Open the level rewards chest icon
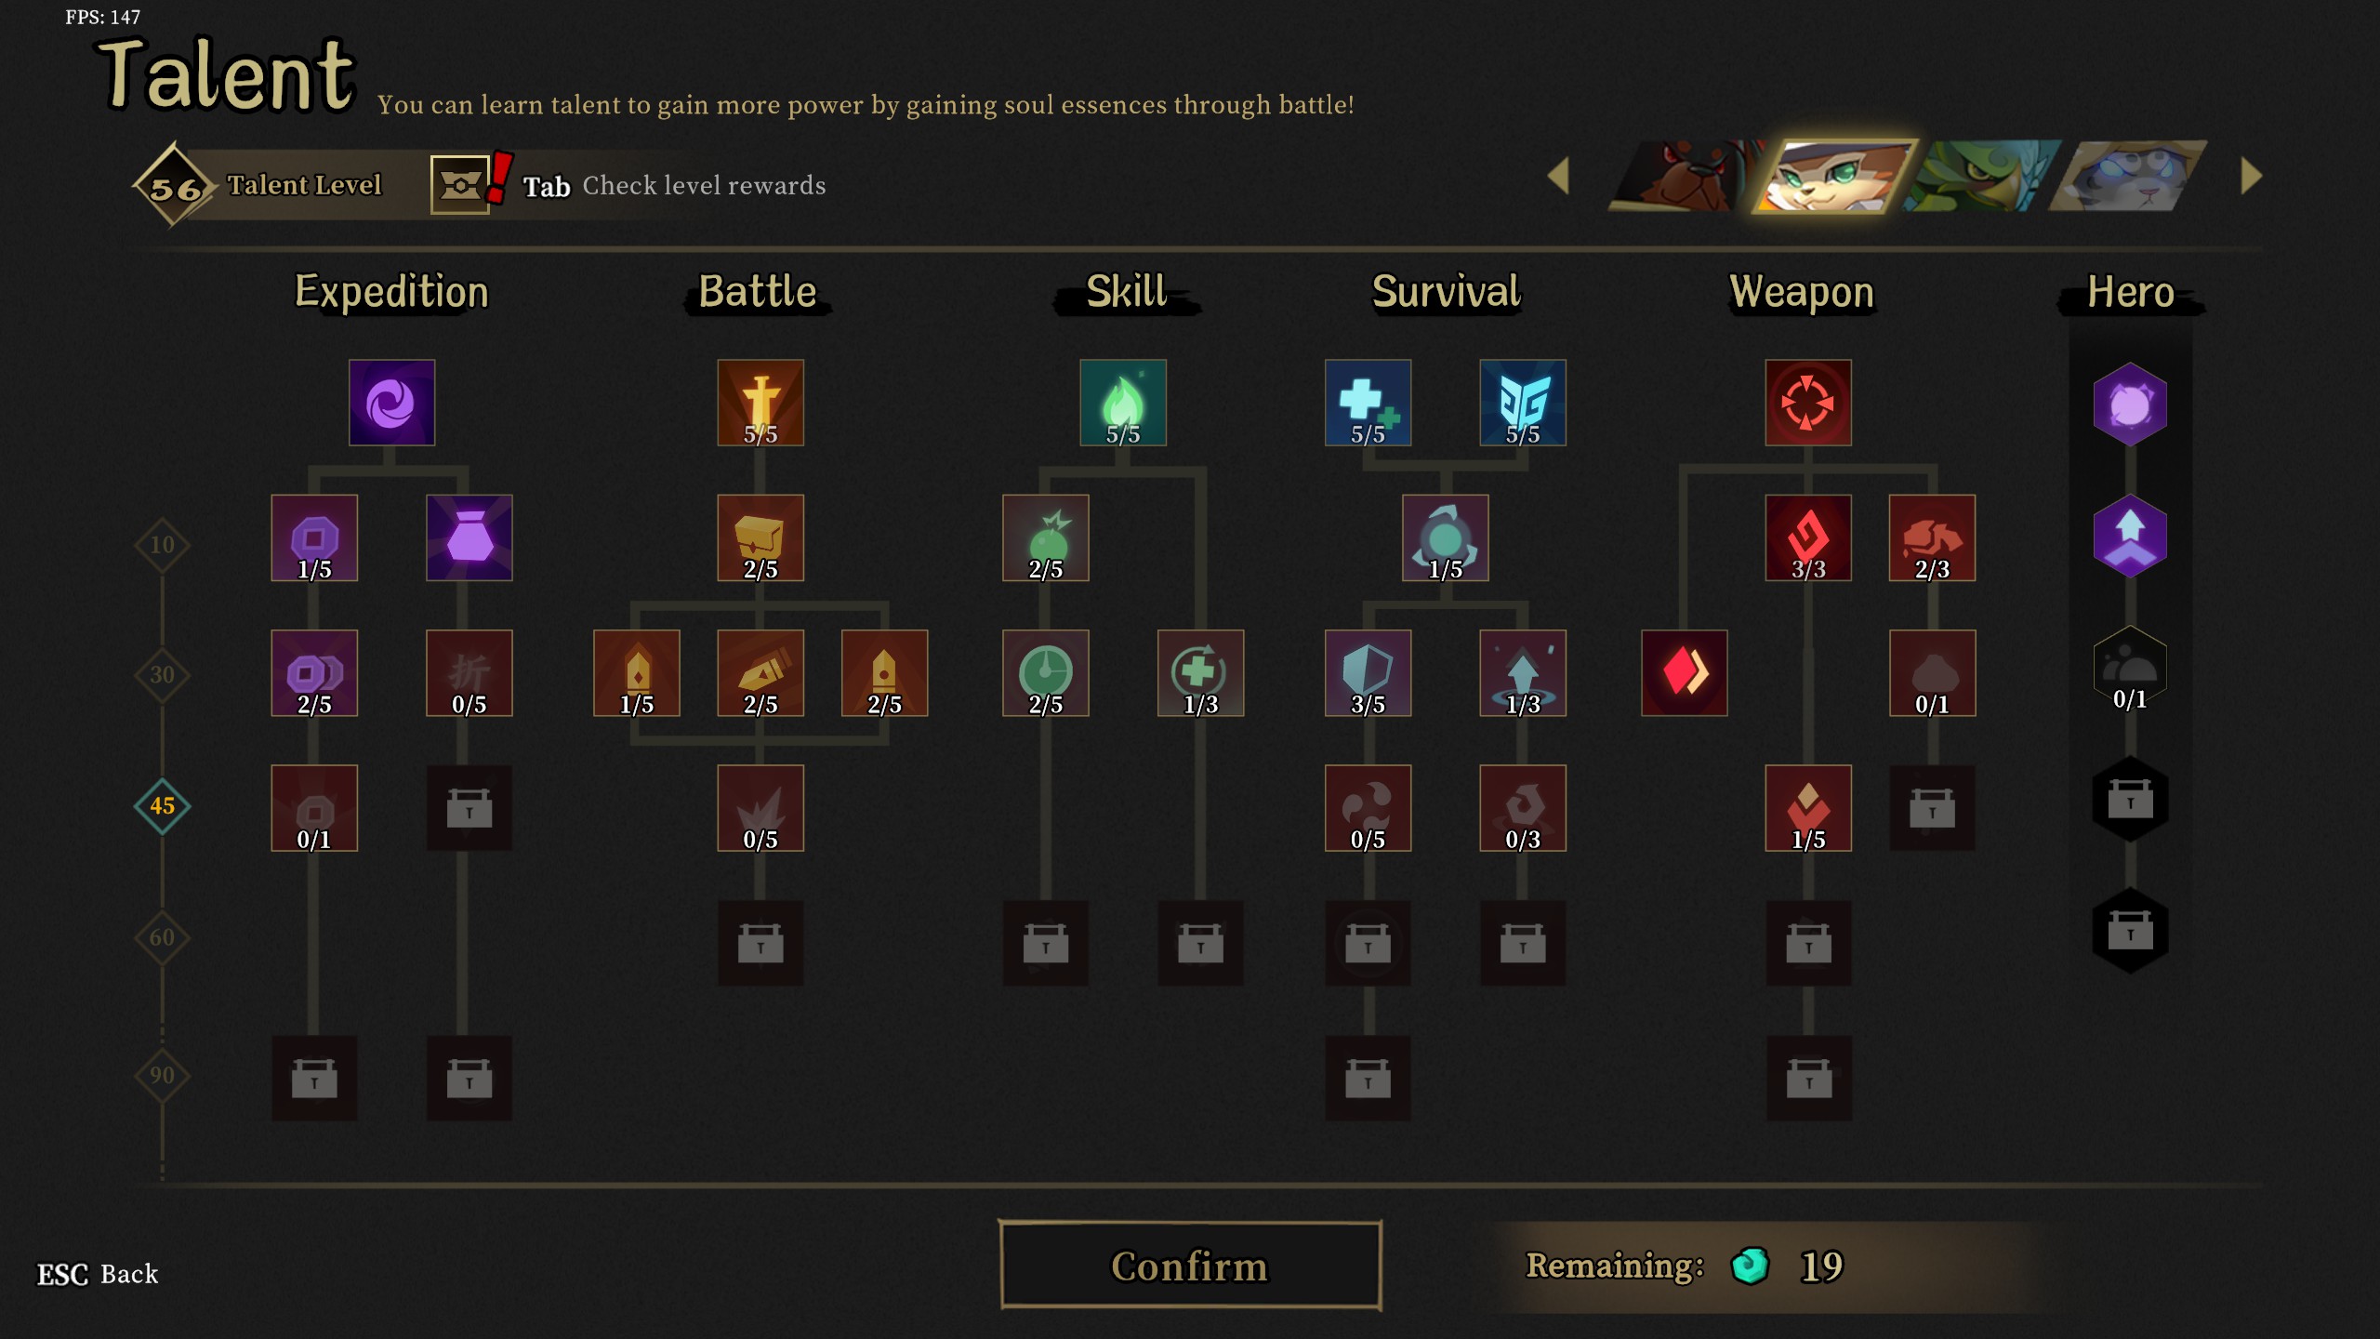The width and height of the screenshot is (2380, 1339). click(460, 185)
